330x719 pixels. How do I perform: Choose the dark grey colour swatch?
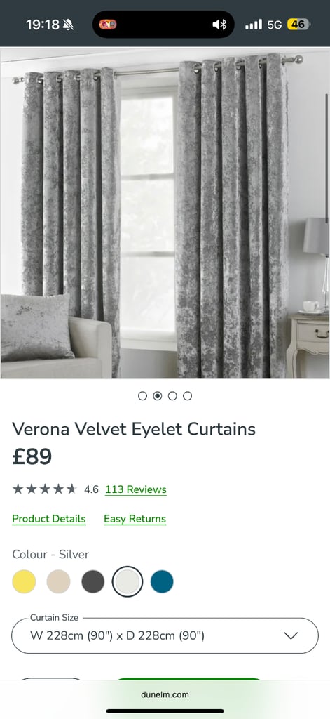(93, 581)
